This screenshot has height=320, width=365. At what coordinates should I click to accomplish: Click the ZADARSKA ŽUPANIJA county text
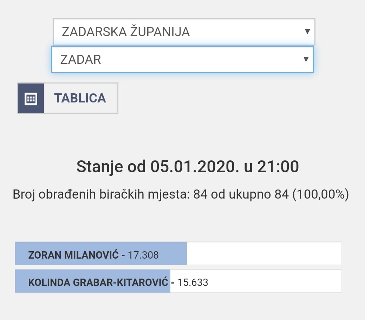point(125,32)
